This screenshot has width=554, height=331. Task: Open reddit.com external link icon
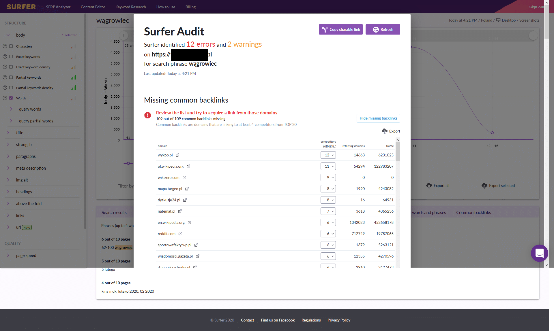pyautogui.click(x=180, y=234)
